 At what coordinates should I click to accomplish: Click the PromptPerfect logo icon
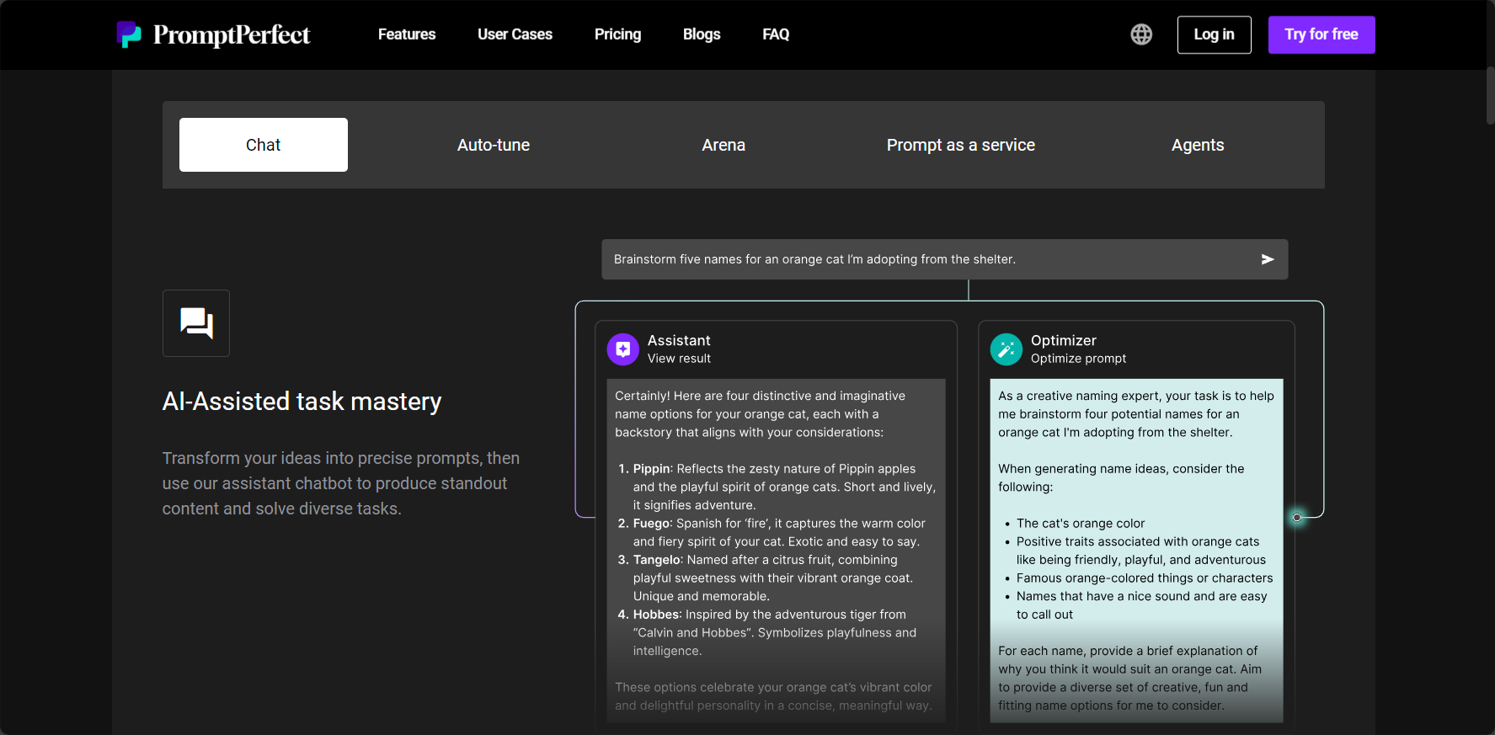129,35
